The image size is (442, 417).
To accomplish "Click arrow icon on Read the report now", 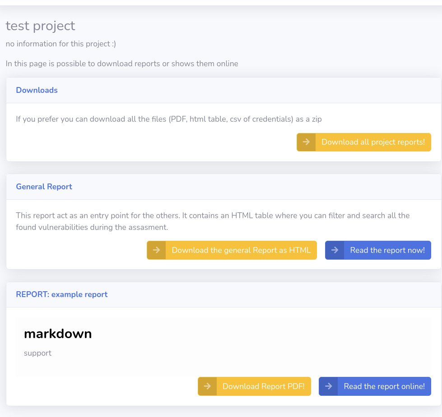I will point(335,250).
